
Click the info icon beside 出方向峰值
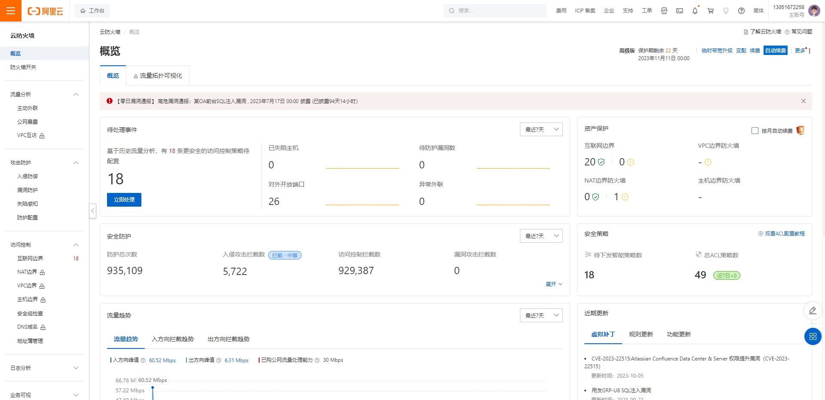(x=219, y=360)
